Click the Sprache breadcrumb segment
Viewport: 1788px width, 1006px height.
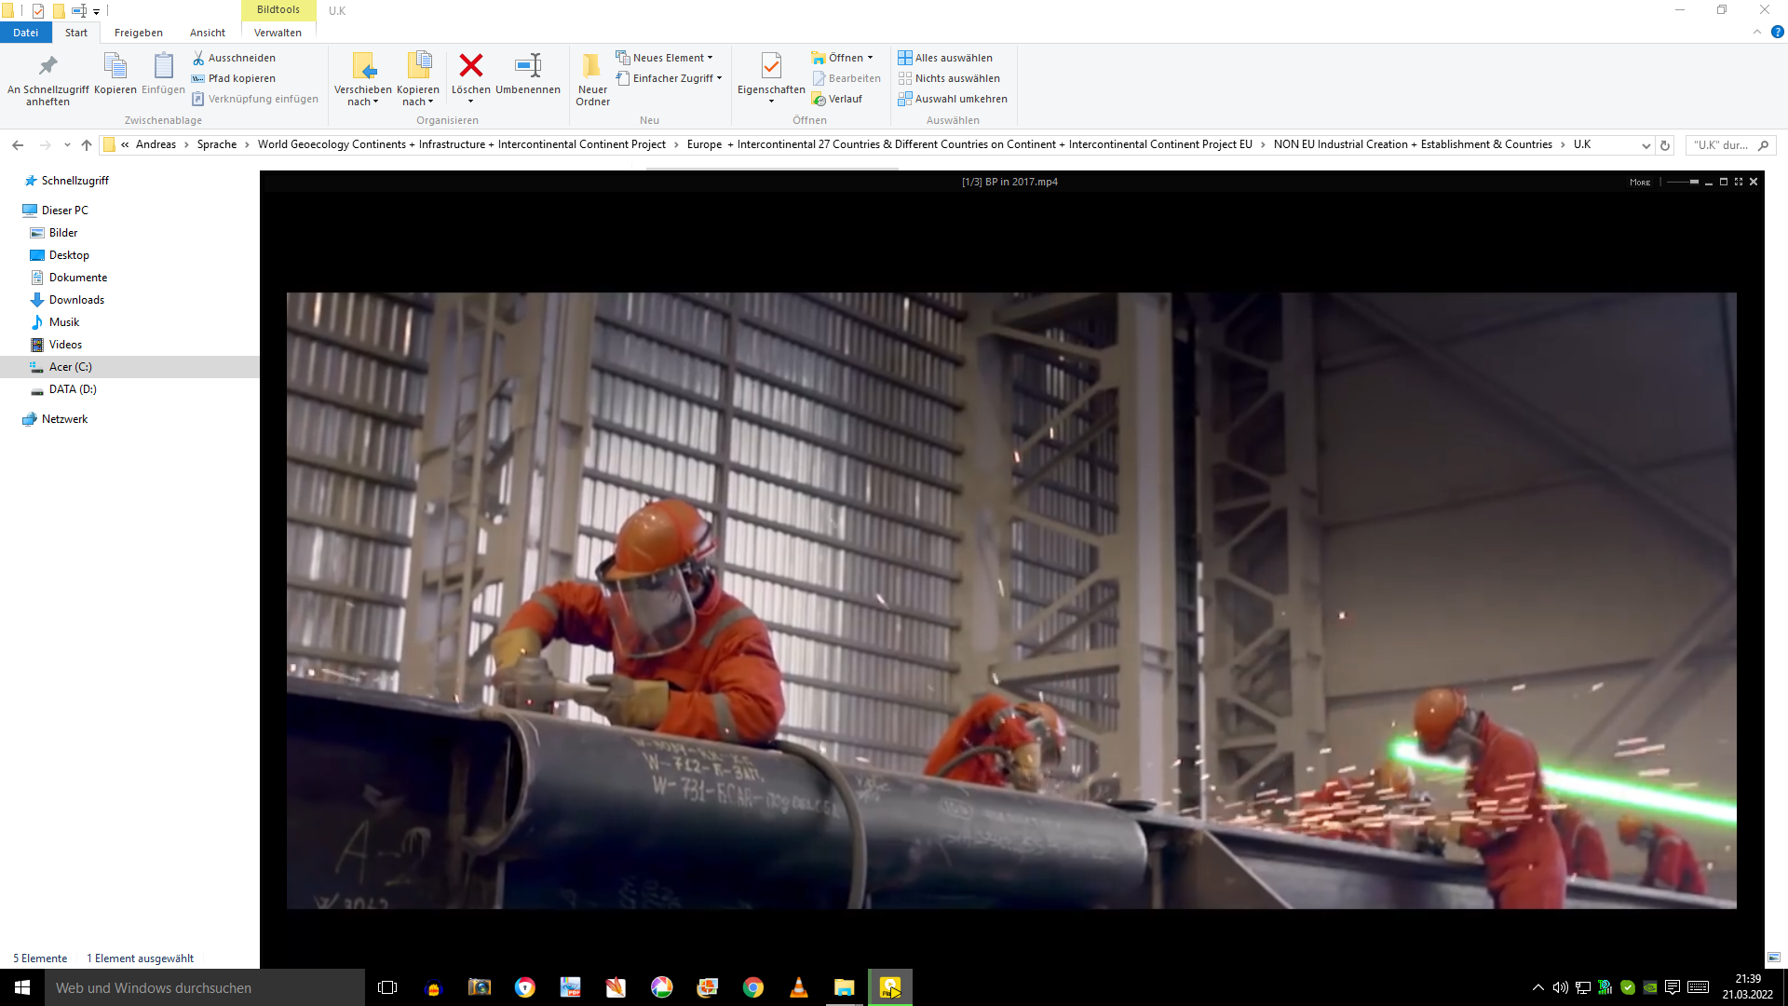pyautogui.click(x=217, y=144)
